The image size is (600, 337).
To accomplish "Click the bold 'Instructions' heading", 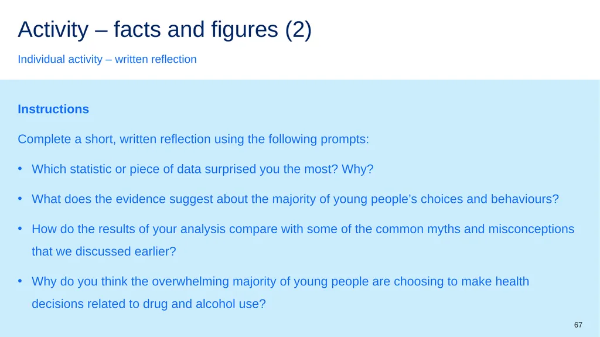I will coord(53,109).
